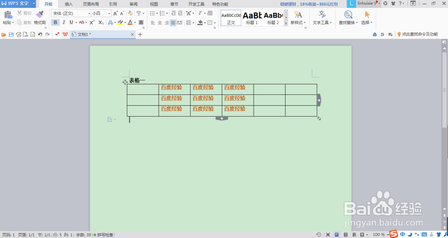The image size is (448, 238).
Task: Toggle italic formatting
Action: pos(64,22)
